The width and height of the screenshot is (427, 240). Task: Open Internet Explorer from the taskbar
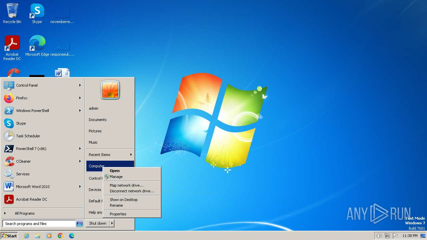26,236
